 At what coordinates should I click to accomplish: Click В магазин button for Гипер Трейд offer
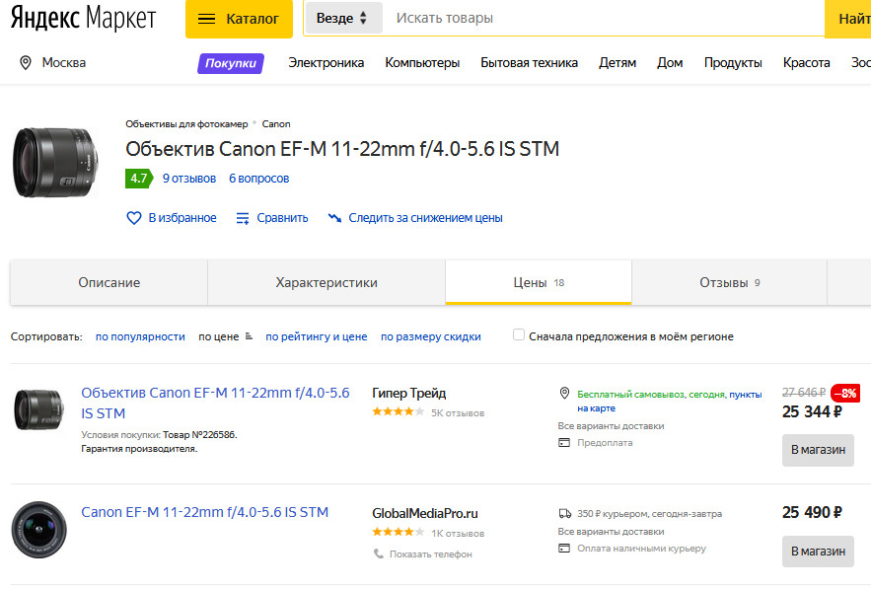point(818,450)
